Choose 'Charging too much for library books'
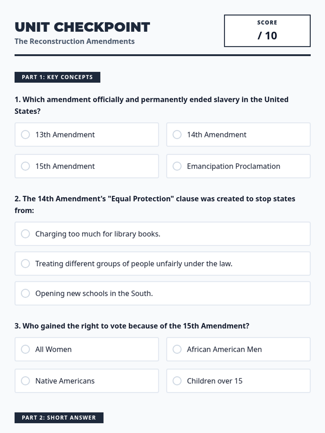Image resolution: width=325 pixels, height=433 pixels. coord(25,234)
